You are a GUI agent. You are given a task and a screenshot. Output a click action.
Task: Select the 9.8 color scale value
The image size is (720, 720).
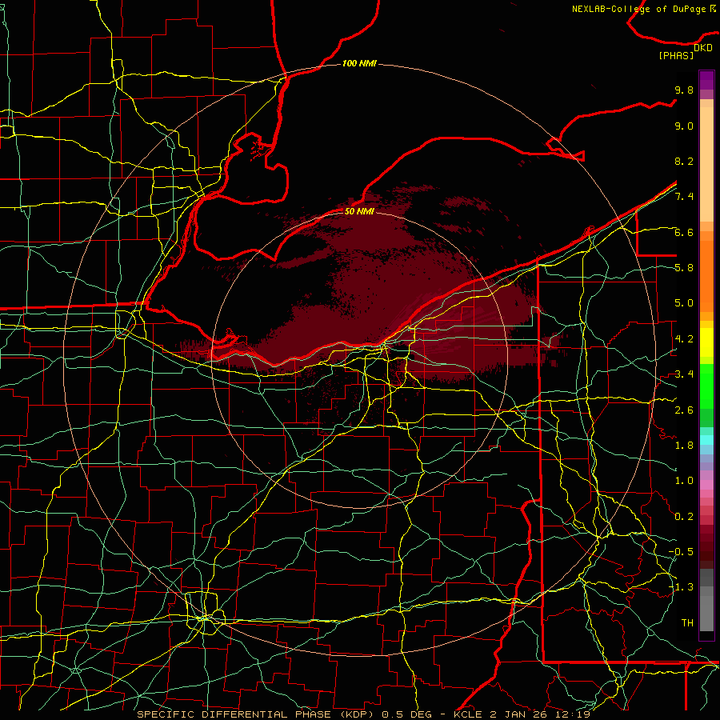coord(684,90)
